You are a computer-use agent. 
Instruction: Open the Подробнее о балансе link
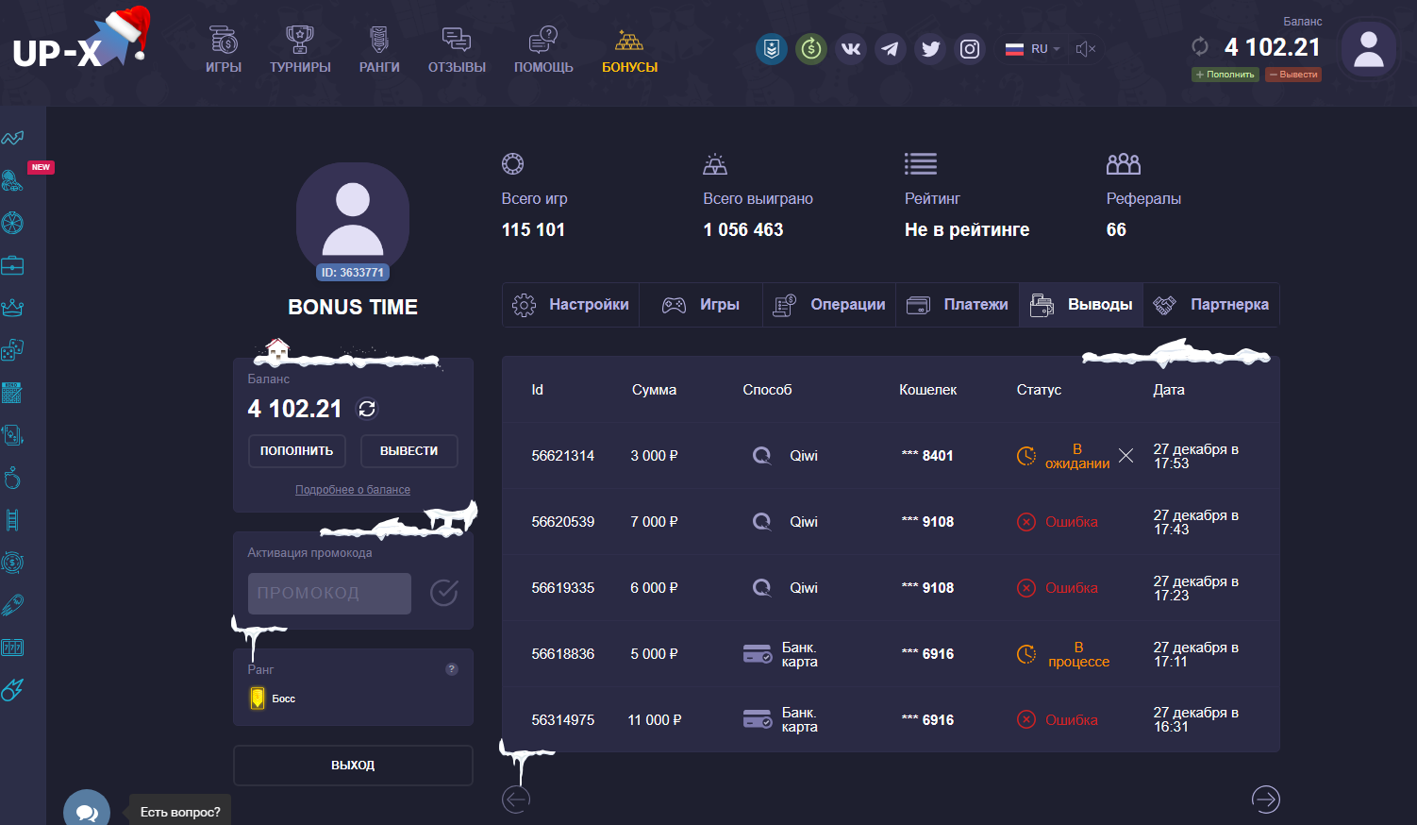tap(353, 490)
